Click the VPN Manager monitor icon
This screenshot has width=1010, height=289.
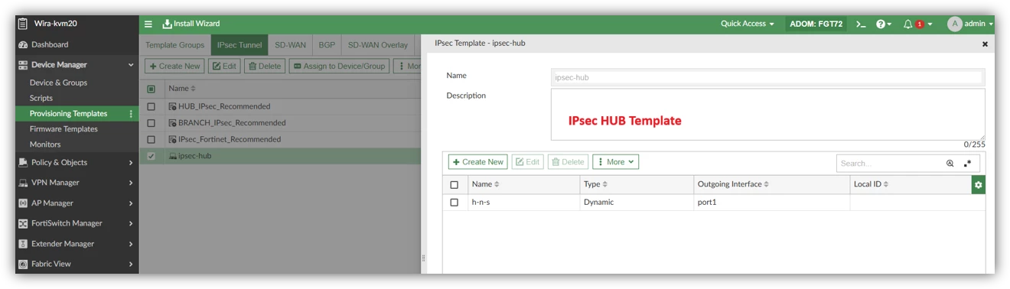coord(23,183)
